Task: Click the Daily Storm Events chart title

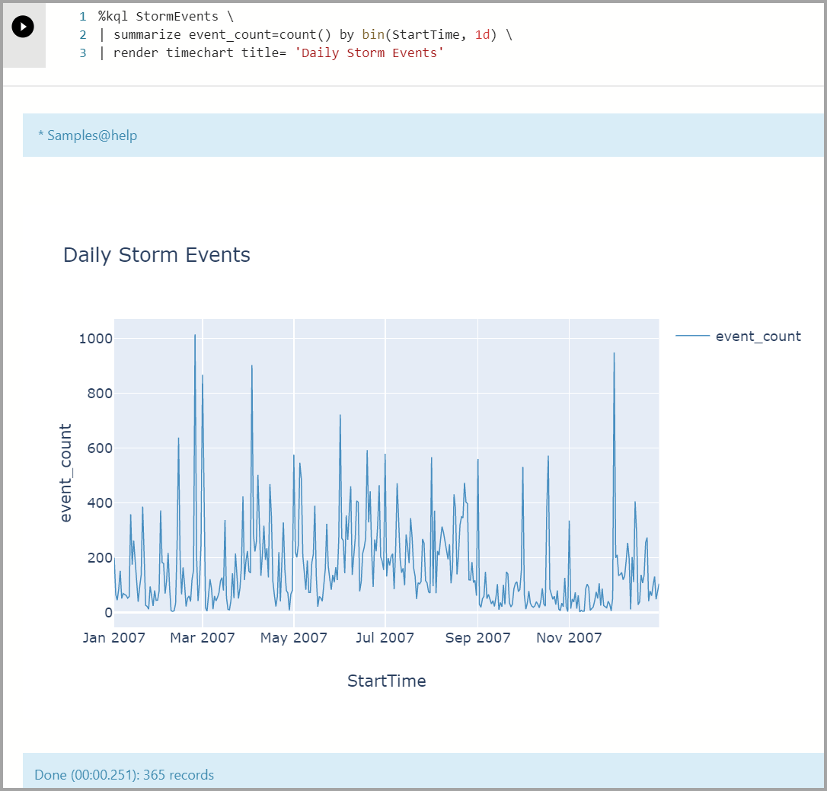Action: pyautogui.click(x=156, y=255)
